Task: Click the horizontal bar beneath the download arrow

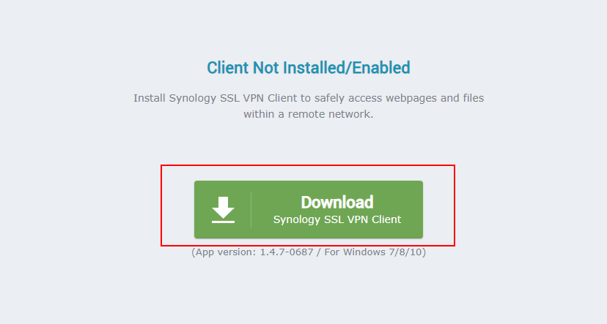Action: [223, 222]
